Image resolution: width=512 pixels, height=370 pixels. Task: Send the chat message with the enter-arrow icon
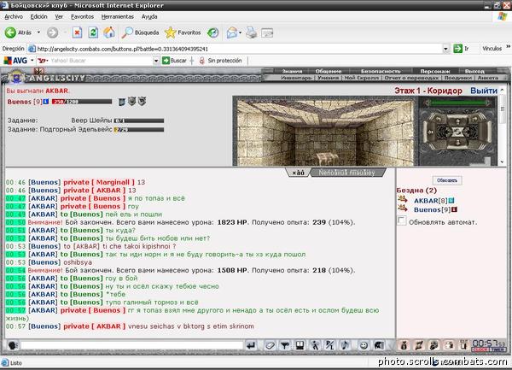[251, 345]
